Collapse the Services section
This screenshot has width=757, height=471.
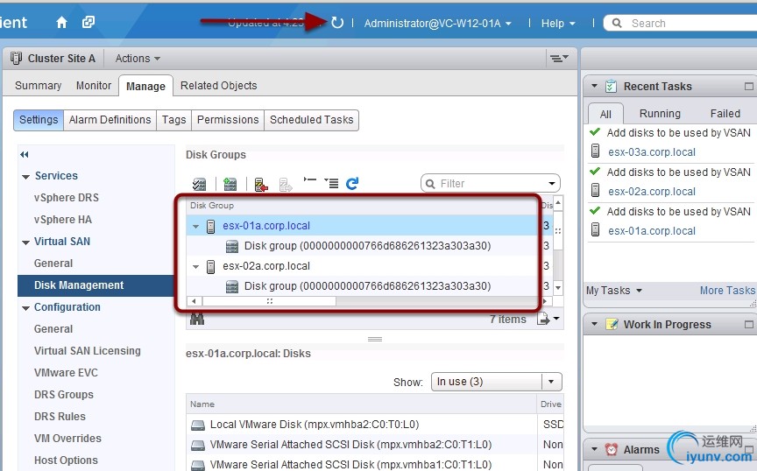pos(25,177)
